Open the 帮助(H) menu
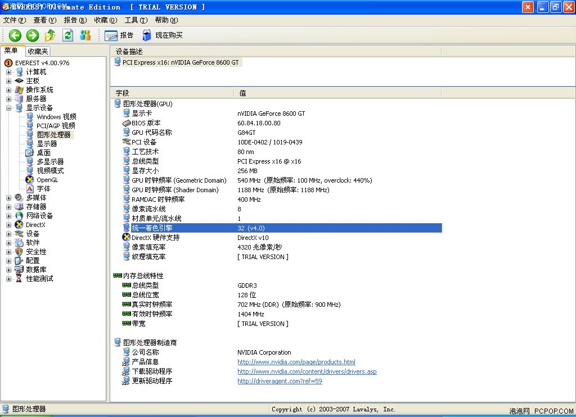 tap(166, 20)
